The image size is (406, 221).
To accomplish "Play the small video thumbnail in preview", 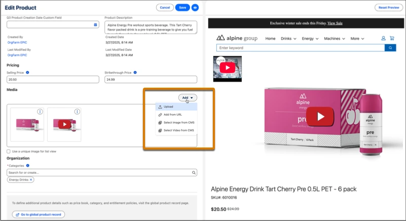I will click(x=228, y=68).
